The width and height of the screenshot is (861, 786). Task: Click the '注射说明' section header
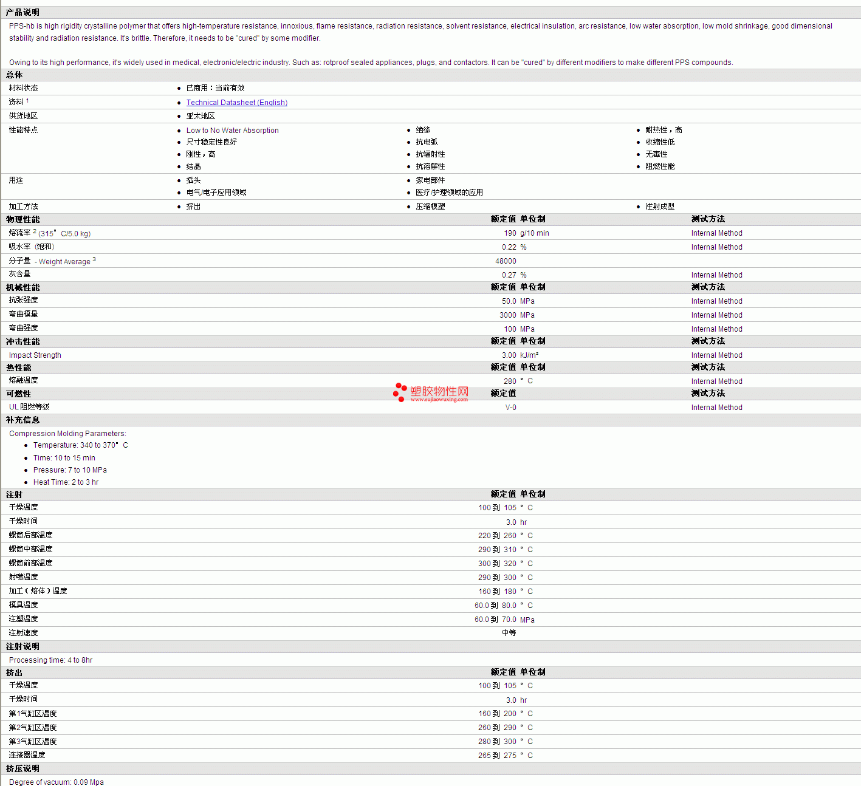[22, 646]
